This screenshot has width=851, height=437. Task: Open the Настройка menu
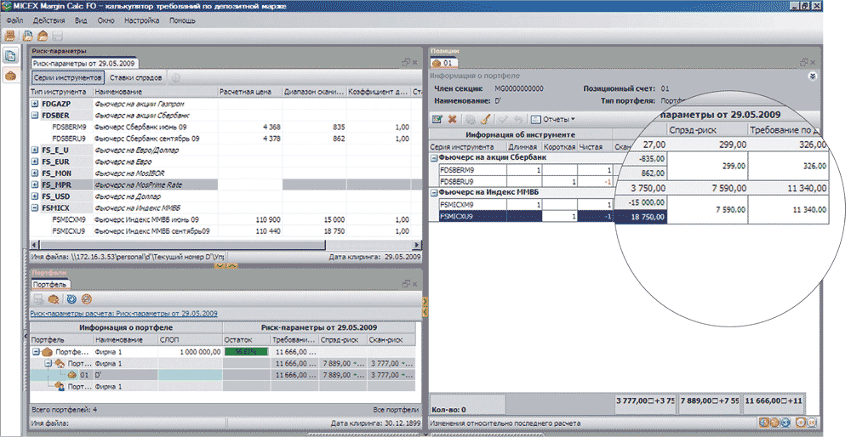click(x=141, y=20)
